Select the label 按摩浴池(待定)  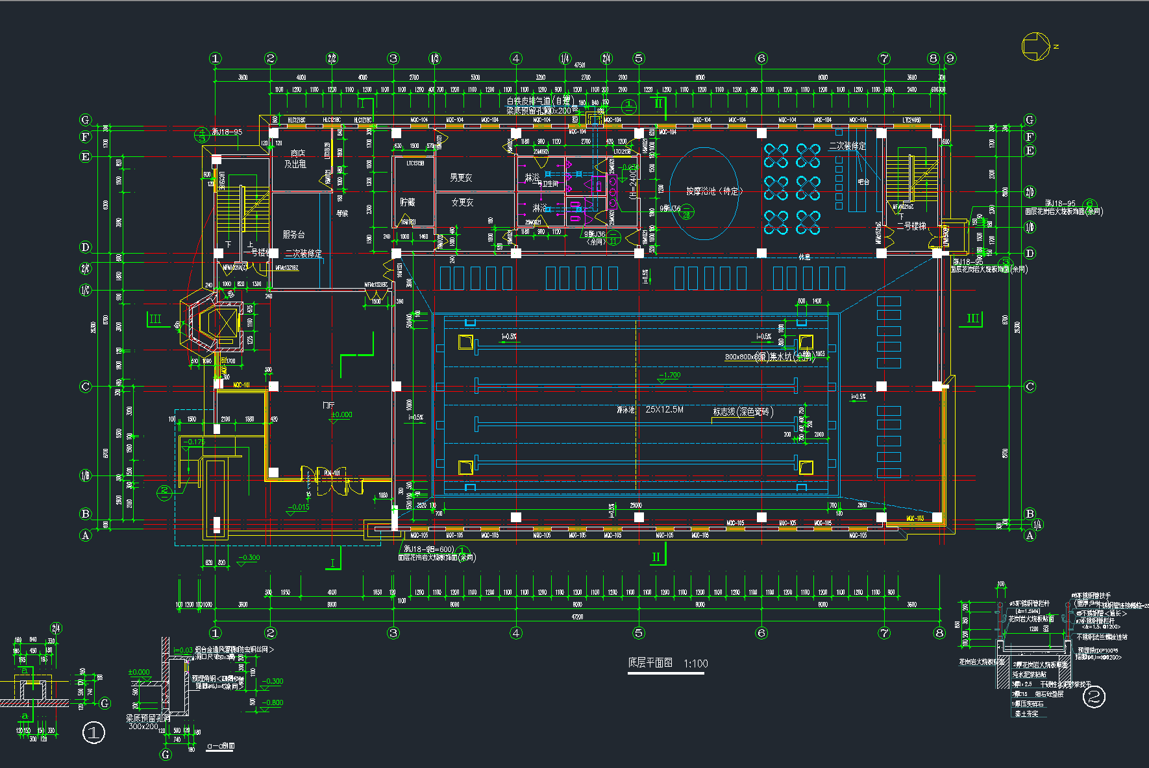pos(714,191)
